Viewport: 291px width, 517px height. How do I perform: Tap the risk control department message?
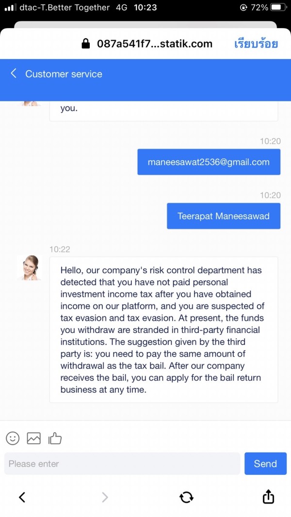[163, 329]
